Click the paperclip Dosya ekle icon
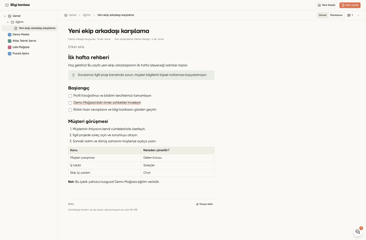366x240 pixels. coord(197,204)
